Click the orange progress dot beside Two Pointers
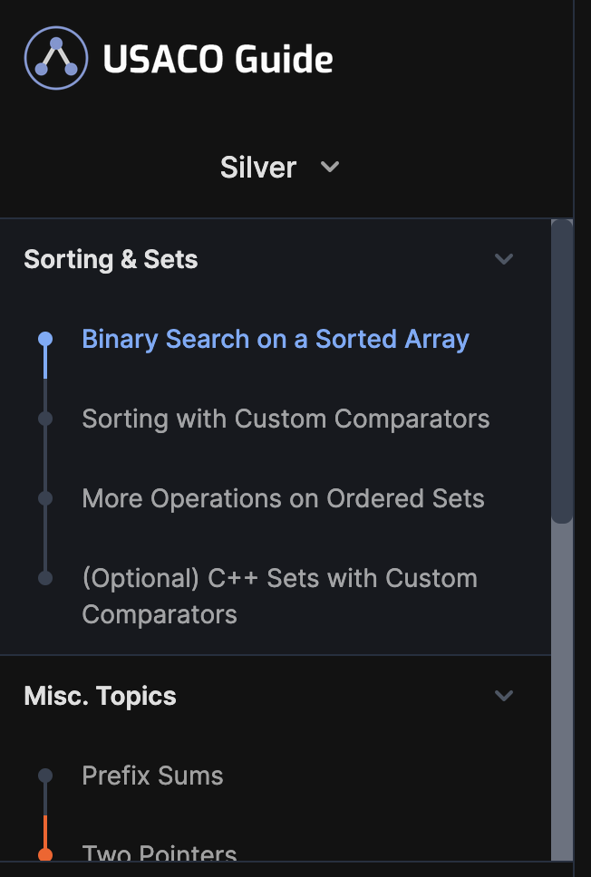This screenshot has width=591, height=877. tap(45, 852)
